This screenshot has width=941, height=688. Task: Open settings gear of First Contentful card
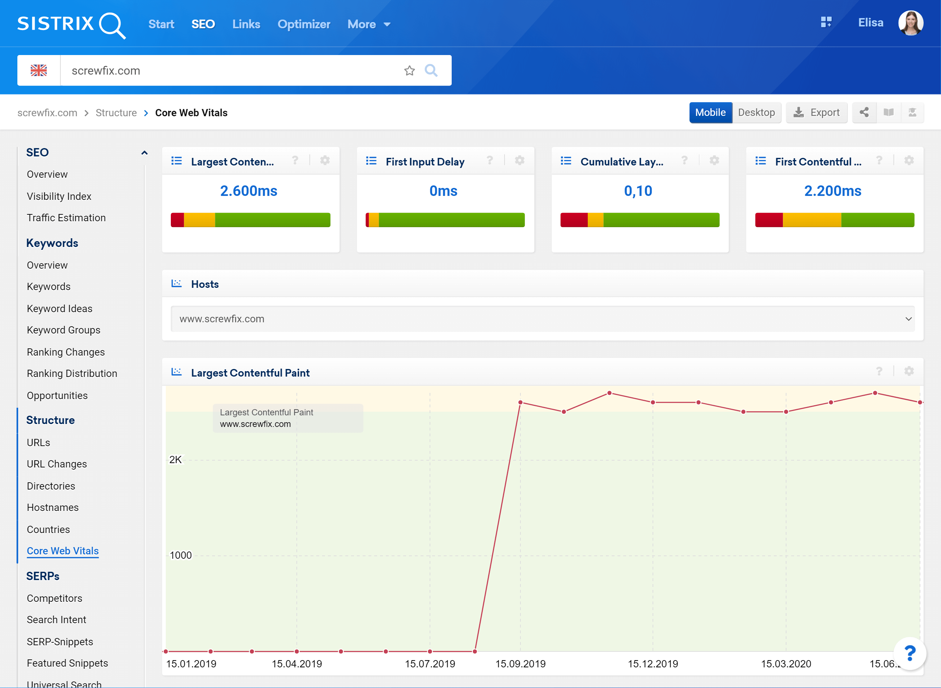point(910,160)
